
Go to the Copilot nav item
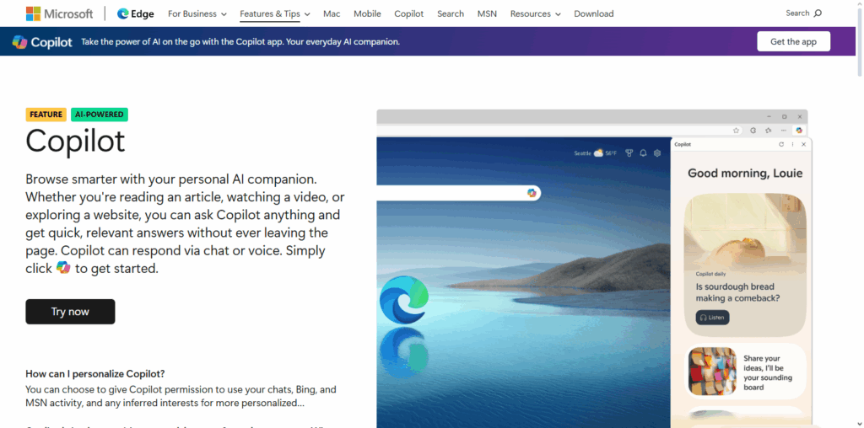coord(409,13)
